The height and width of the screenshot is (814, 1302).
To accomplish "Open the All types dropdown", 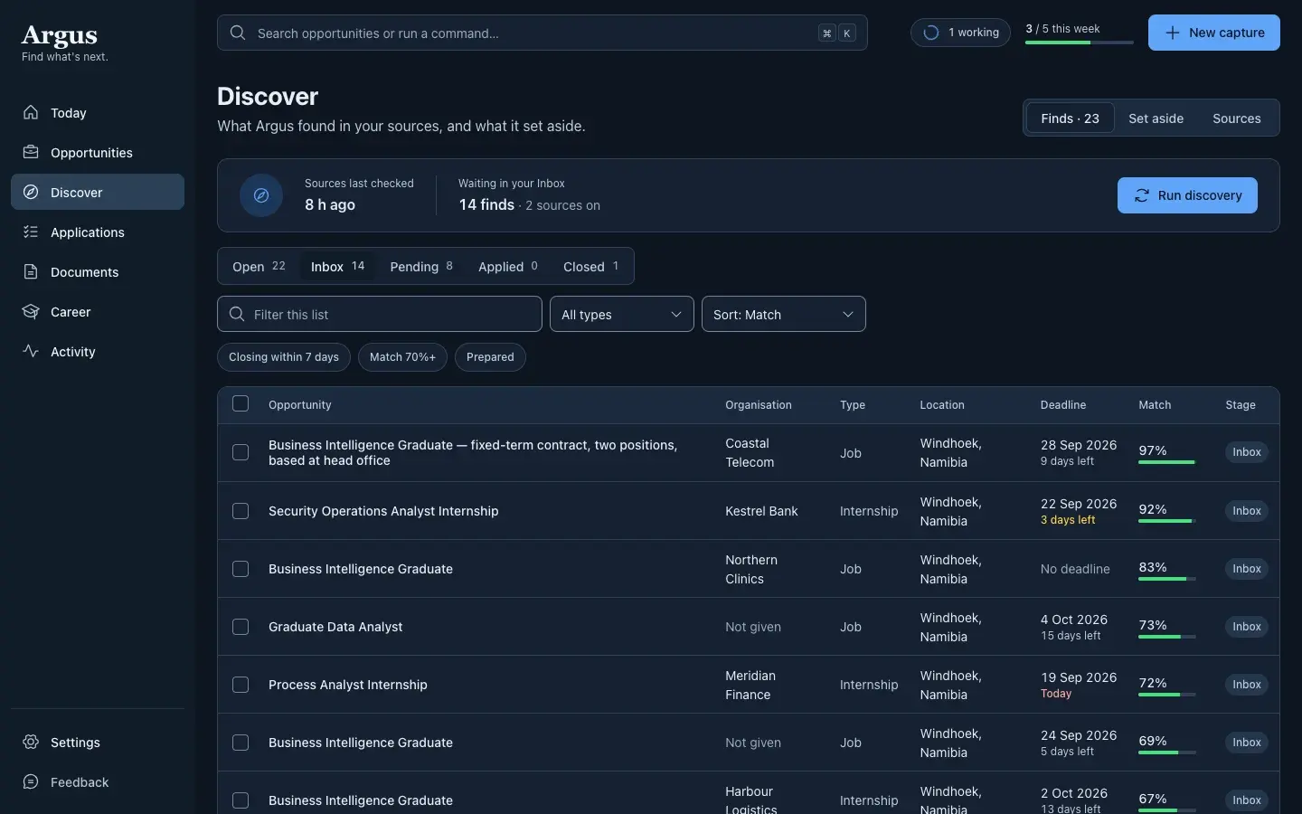I will click(x=622, y=314).
